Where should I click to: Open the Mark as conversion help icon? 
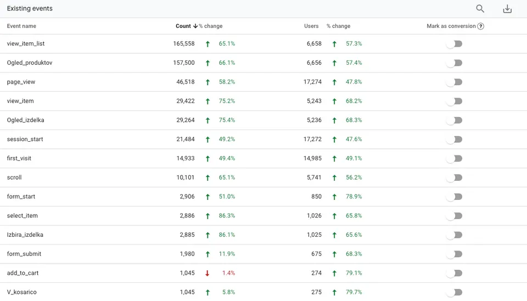click(x=481, y=26)
